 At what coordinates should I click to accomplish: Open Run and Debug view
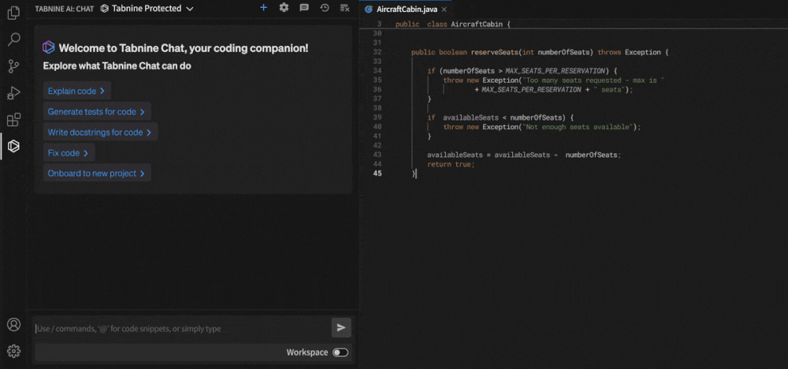(x=13, y=93)
